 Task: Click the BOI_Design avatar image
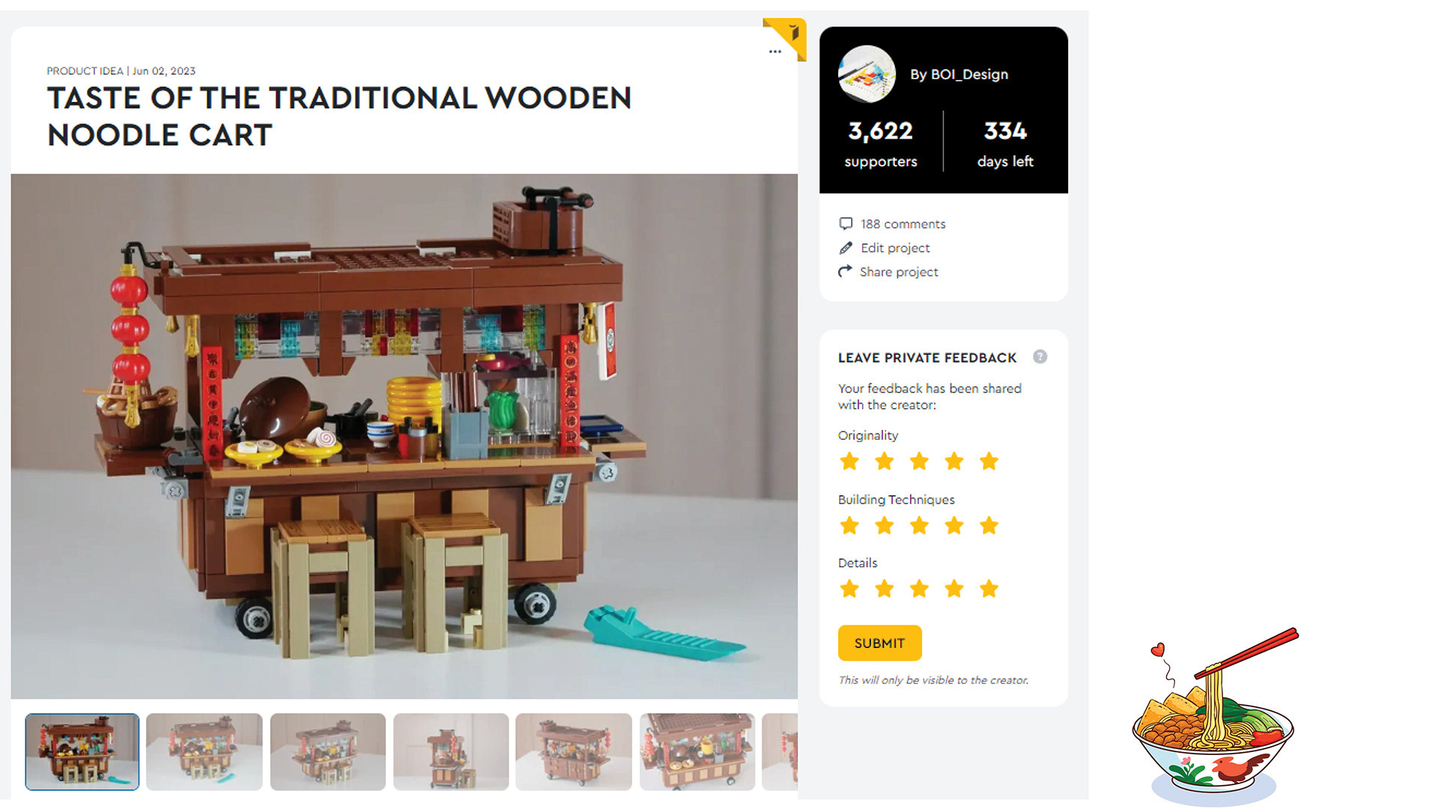(867, 74)
